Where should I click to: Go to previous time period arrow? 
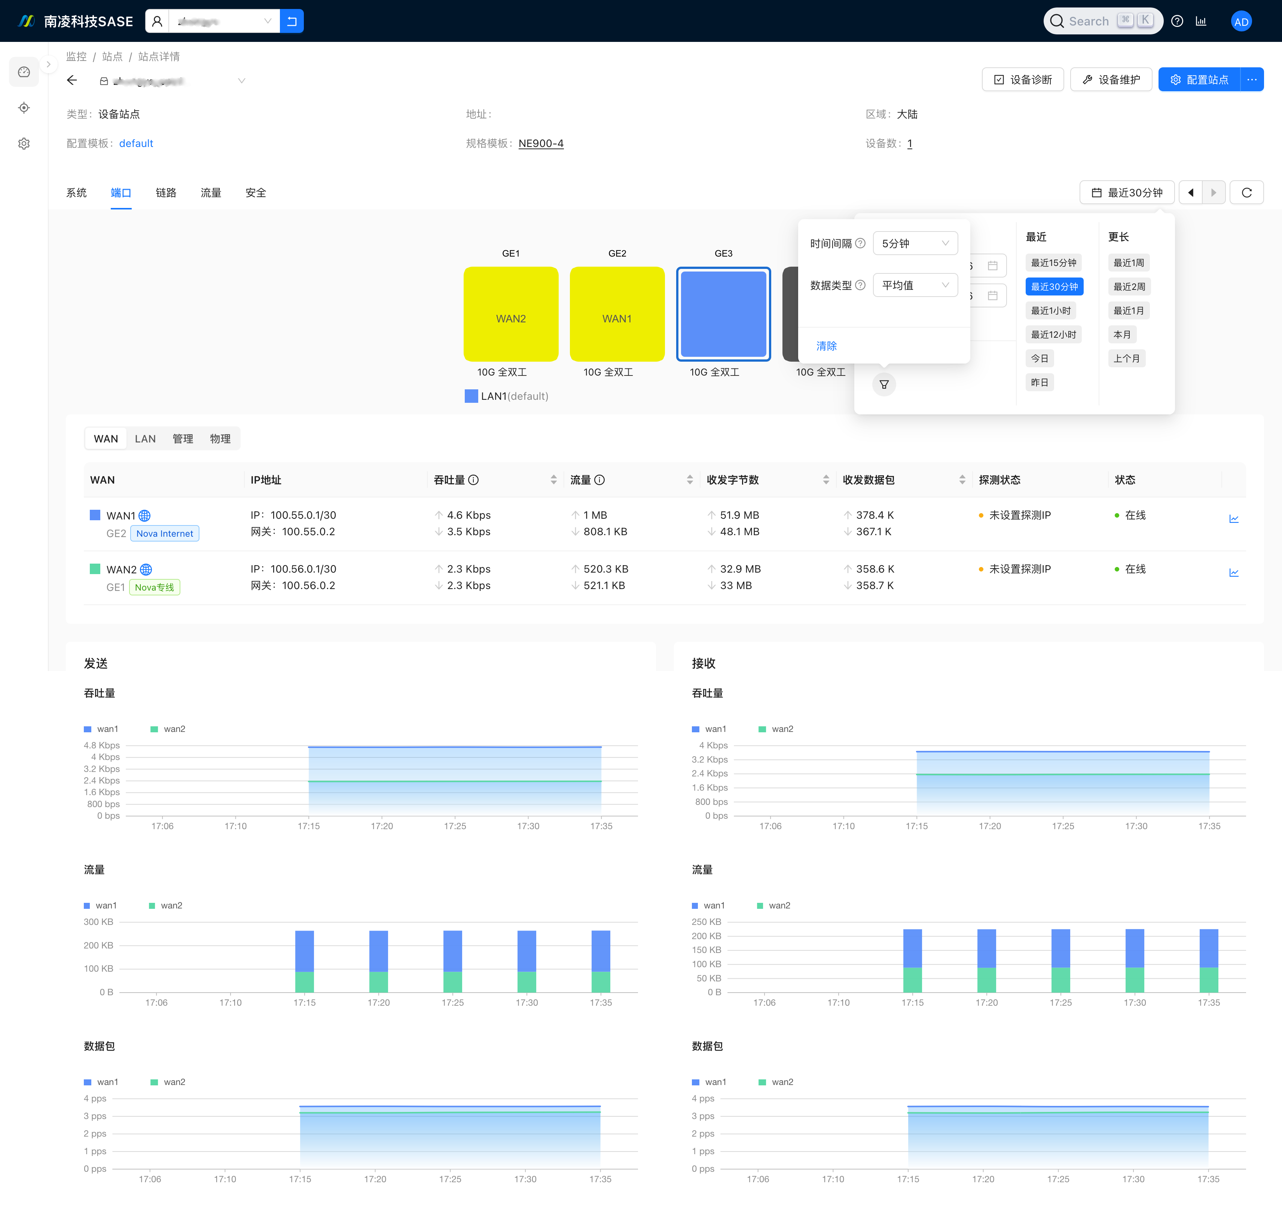pyautogui.click(x=1190, y=193)
